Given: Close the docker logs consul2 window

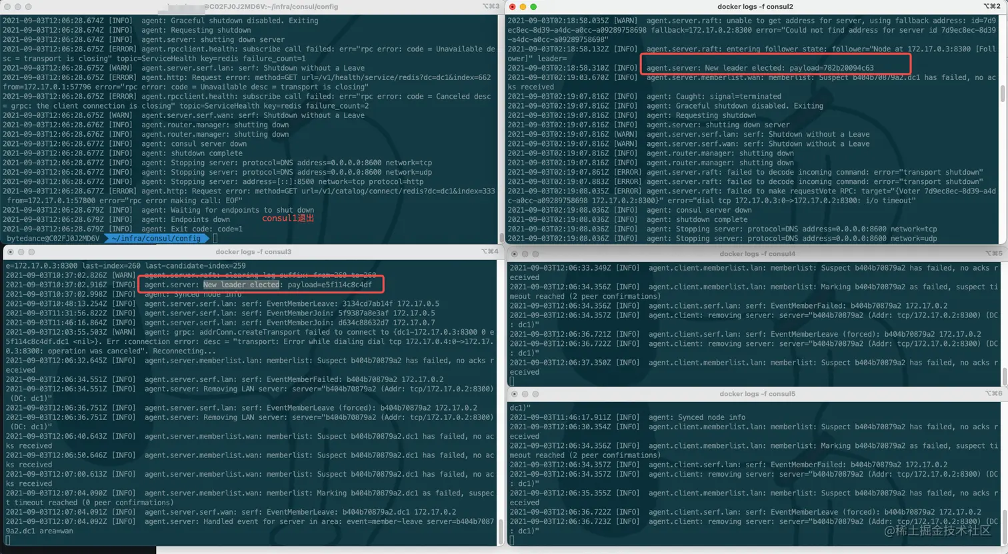Looking at the screenshot, I should (512, 7).
